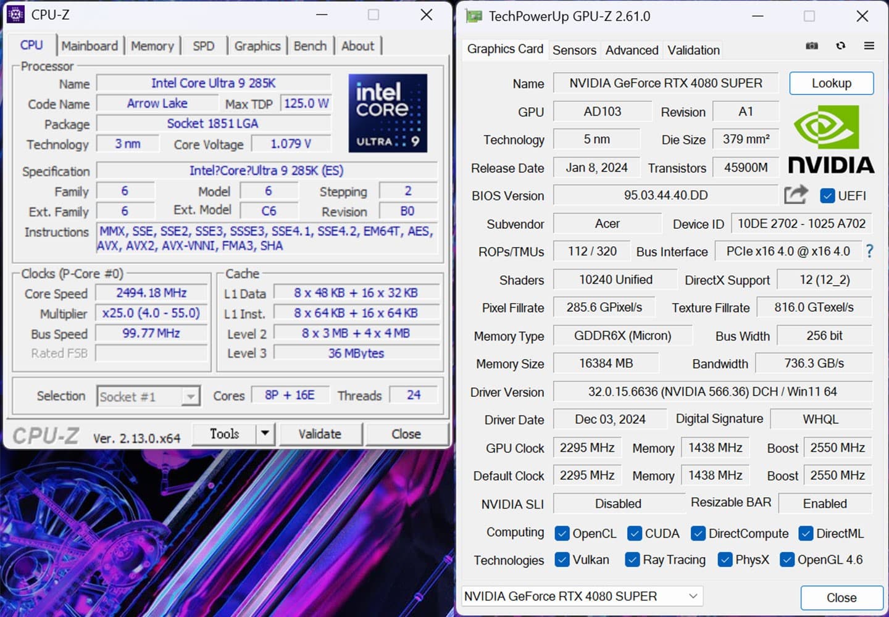Click the GPU-Z screenshot camera icon

point(812,46)
